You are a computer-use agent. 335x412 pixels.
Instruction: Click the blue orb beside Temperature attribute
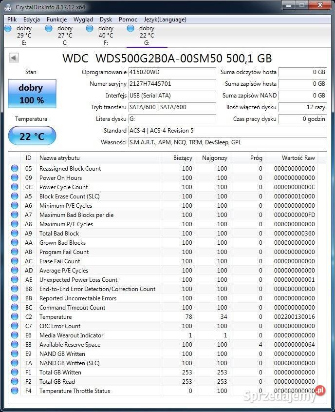(15, 317)
